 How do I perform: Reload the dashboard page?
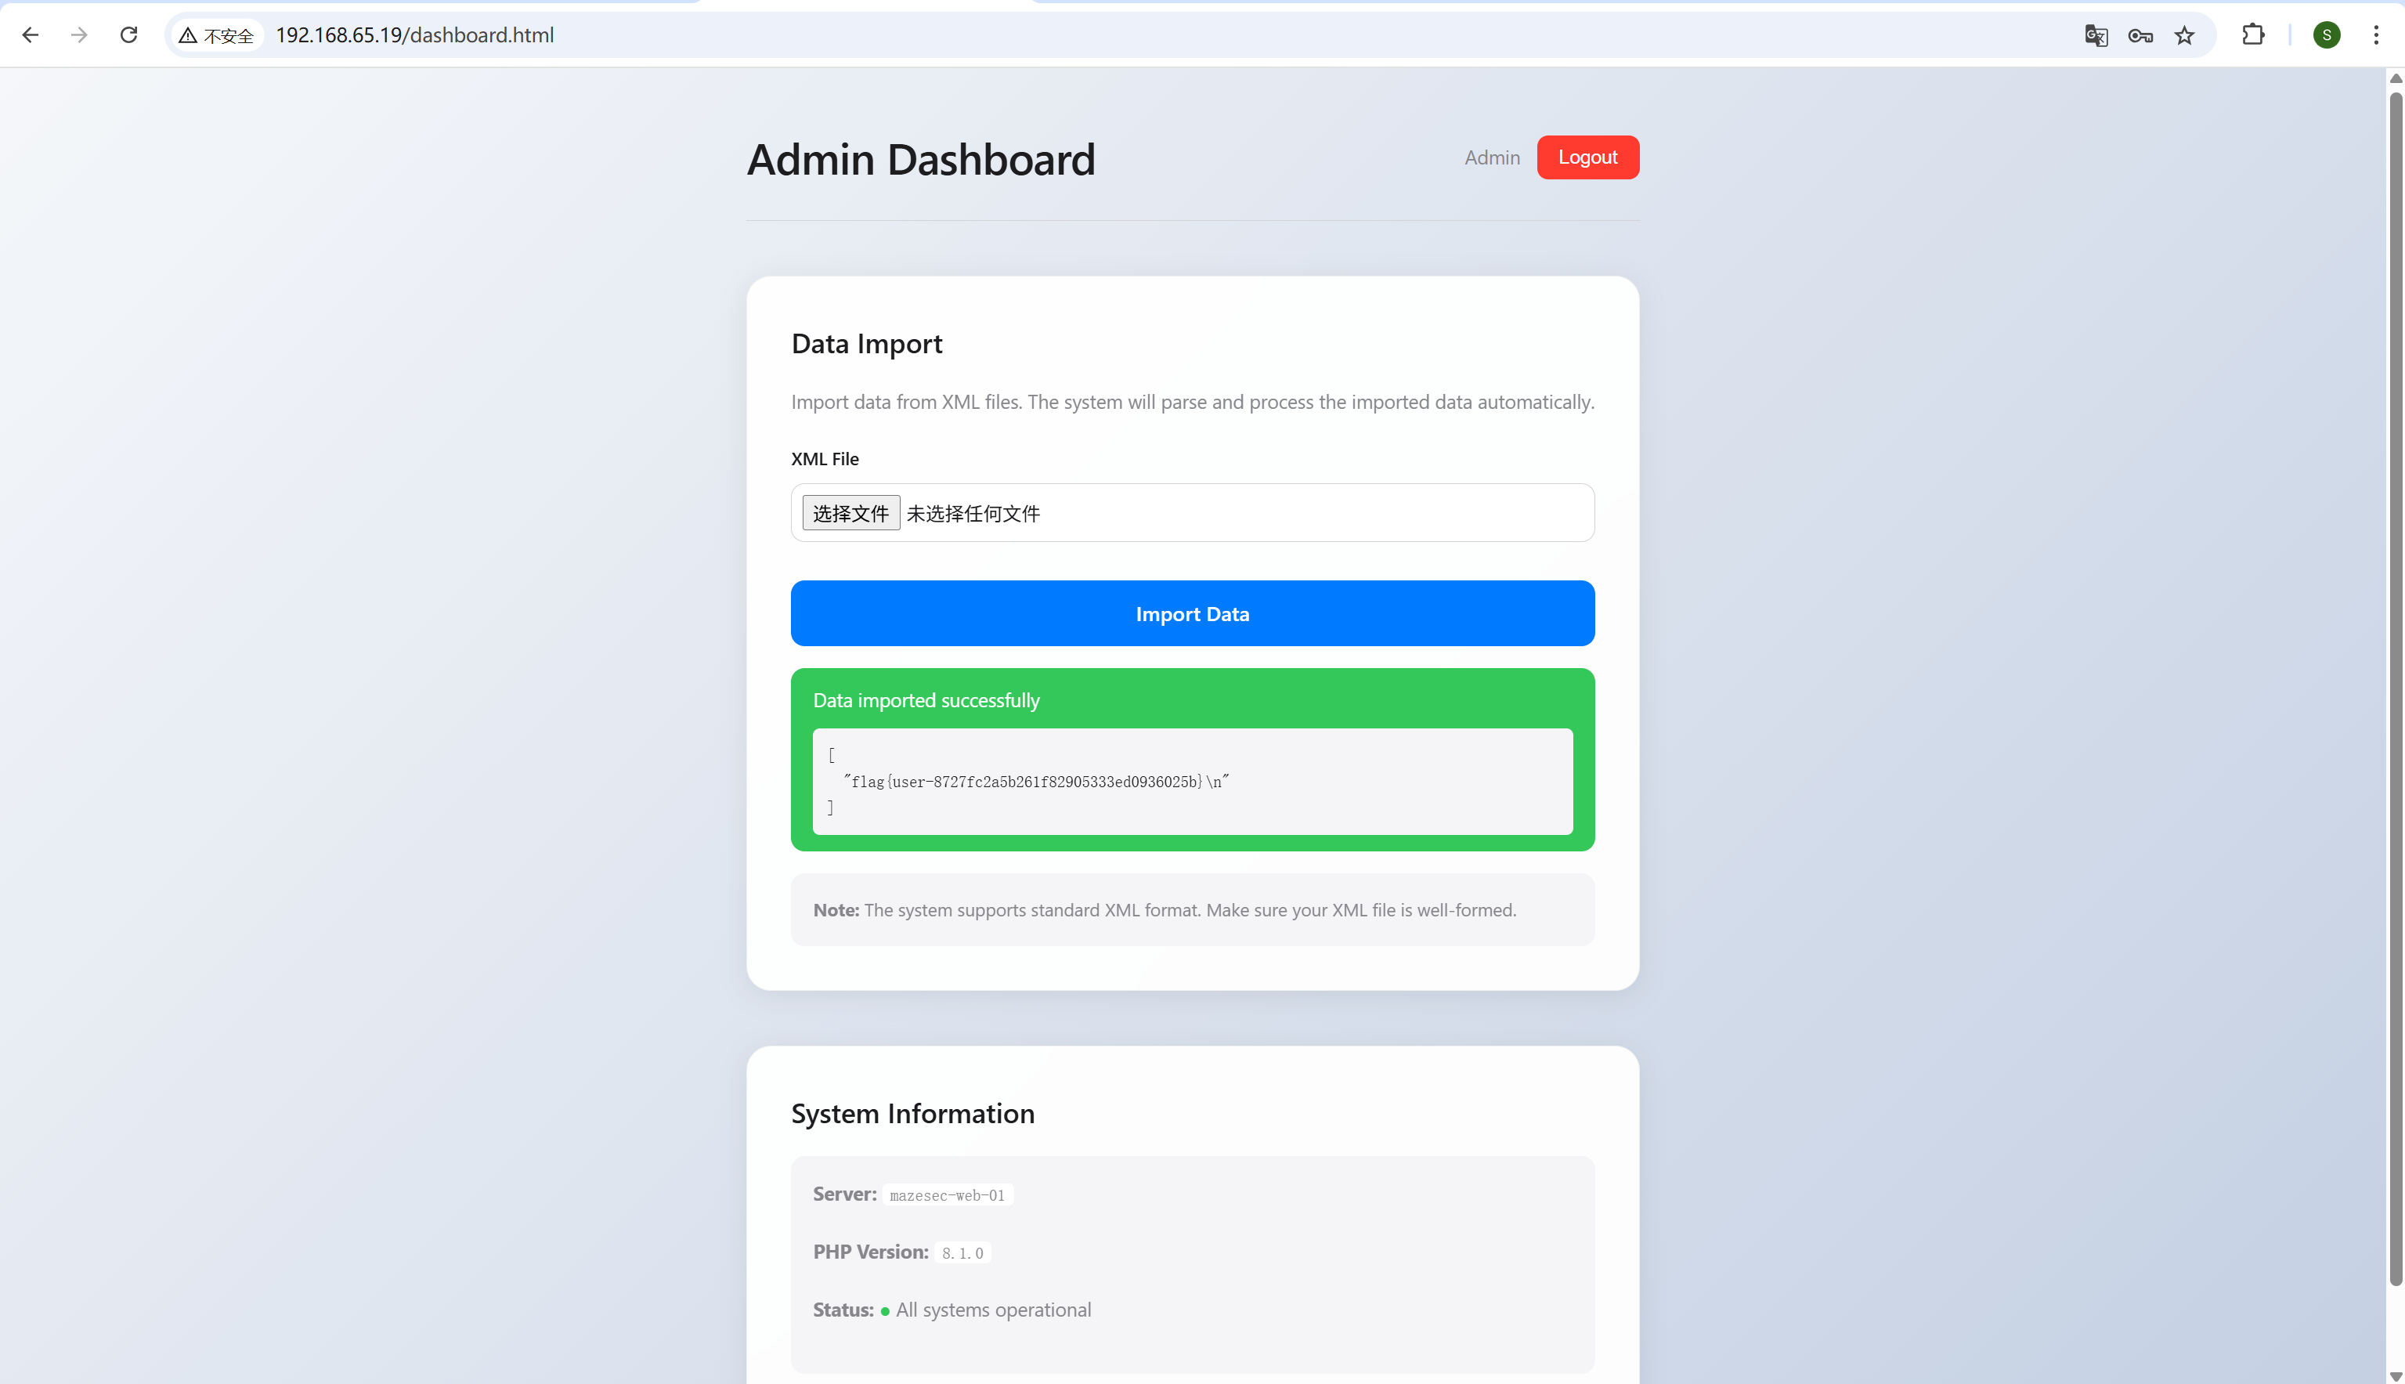(x=129, y=35)
